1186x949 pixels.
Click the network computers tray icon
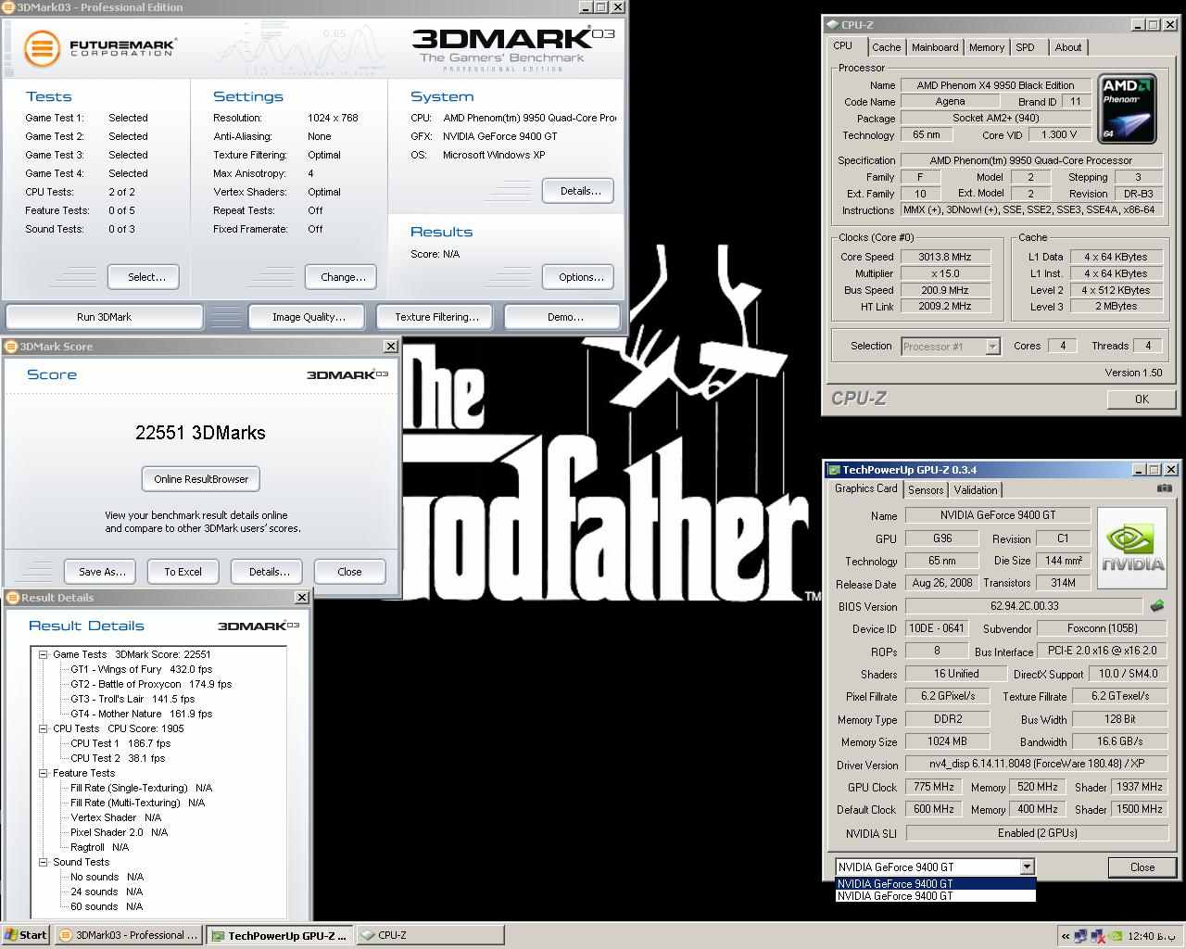coord(1080,936)
